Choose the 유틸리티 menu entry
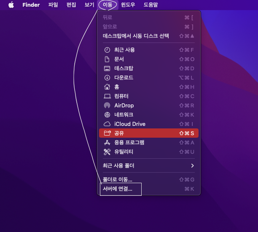Image resolution: width=258 pixels, height=232 pixels. pyautogui.click(x=149, y=152)
